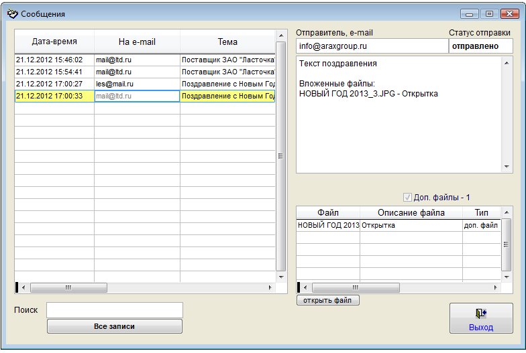
Task: Click the scroll up arrow of the message text box
Action: tap(507, 63)
